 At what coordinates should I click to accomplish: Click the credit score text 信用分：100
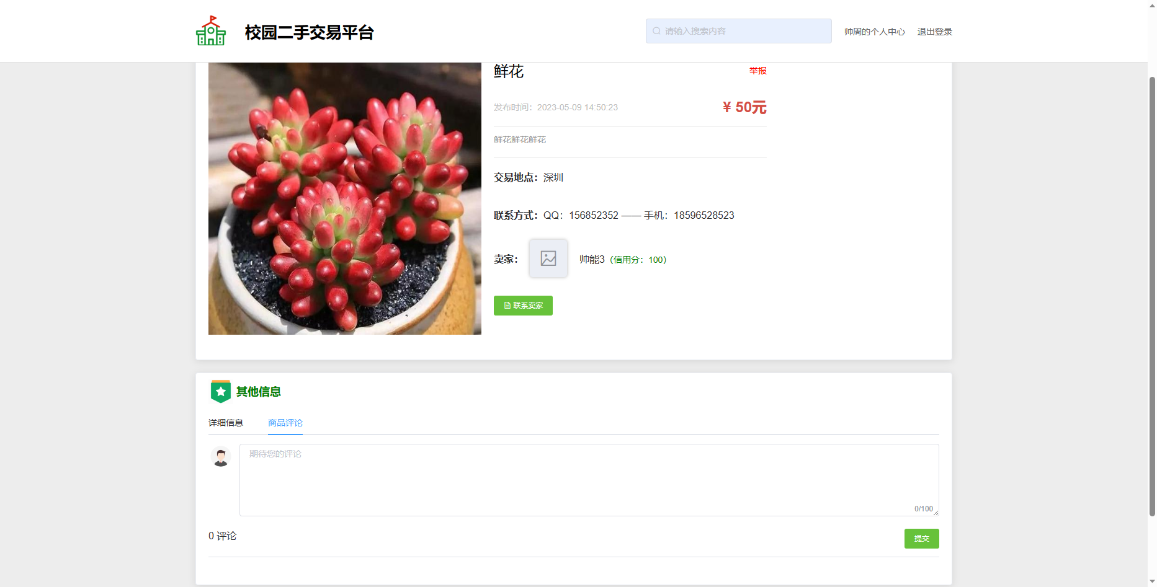click(x=638, y=260)
